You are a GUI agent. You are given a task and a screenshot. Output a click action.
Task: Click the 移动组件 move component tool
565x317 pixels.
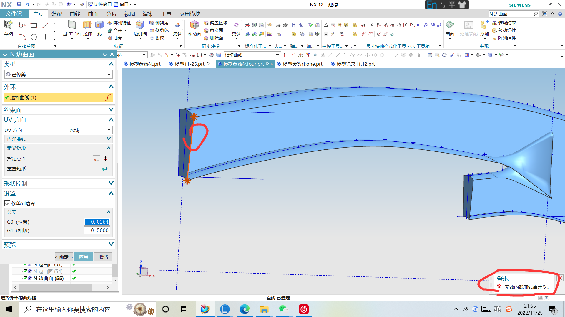pos(504,30)
